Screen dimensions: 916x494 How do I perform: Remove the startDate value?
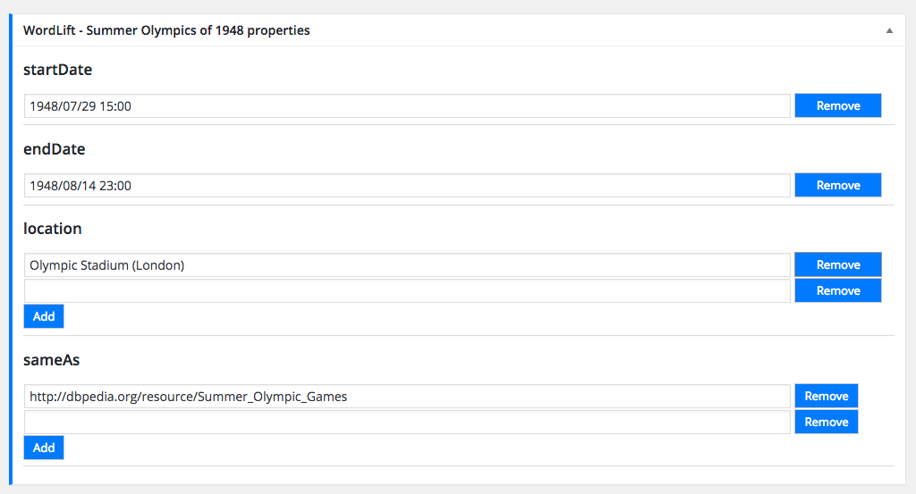(x=837, y=106)
